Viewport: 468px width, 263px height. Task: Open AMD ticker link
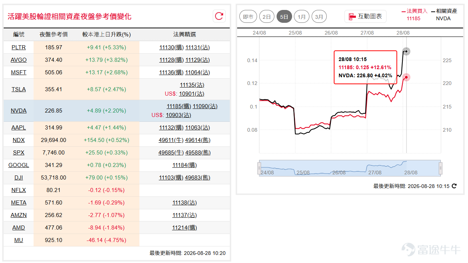[18, 228]
